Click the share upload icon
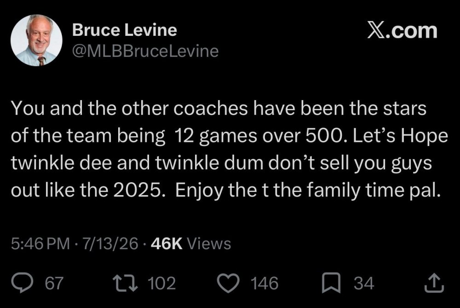The height and width of the screenshot is (308, 460). click(434, 283)
